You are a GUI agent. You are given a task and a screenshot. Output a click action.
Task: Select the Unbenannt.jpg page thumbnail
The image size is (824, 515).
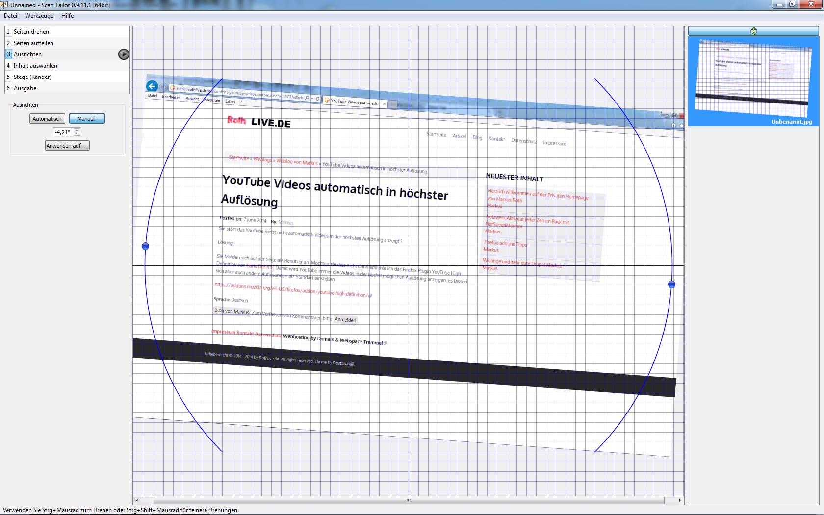(753, 81)
